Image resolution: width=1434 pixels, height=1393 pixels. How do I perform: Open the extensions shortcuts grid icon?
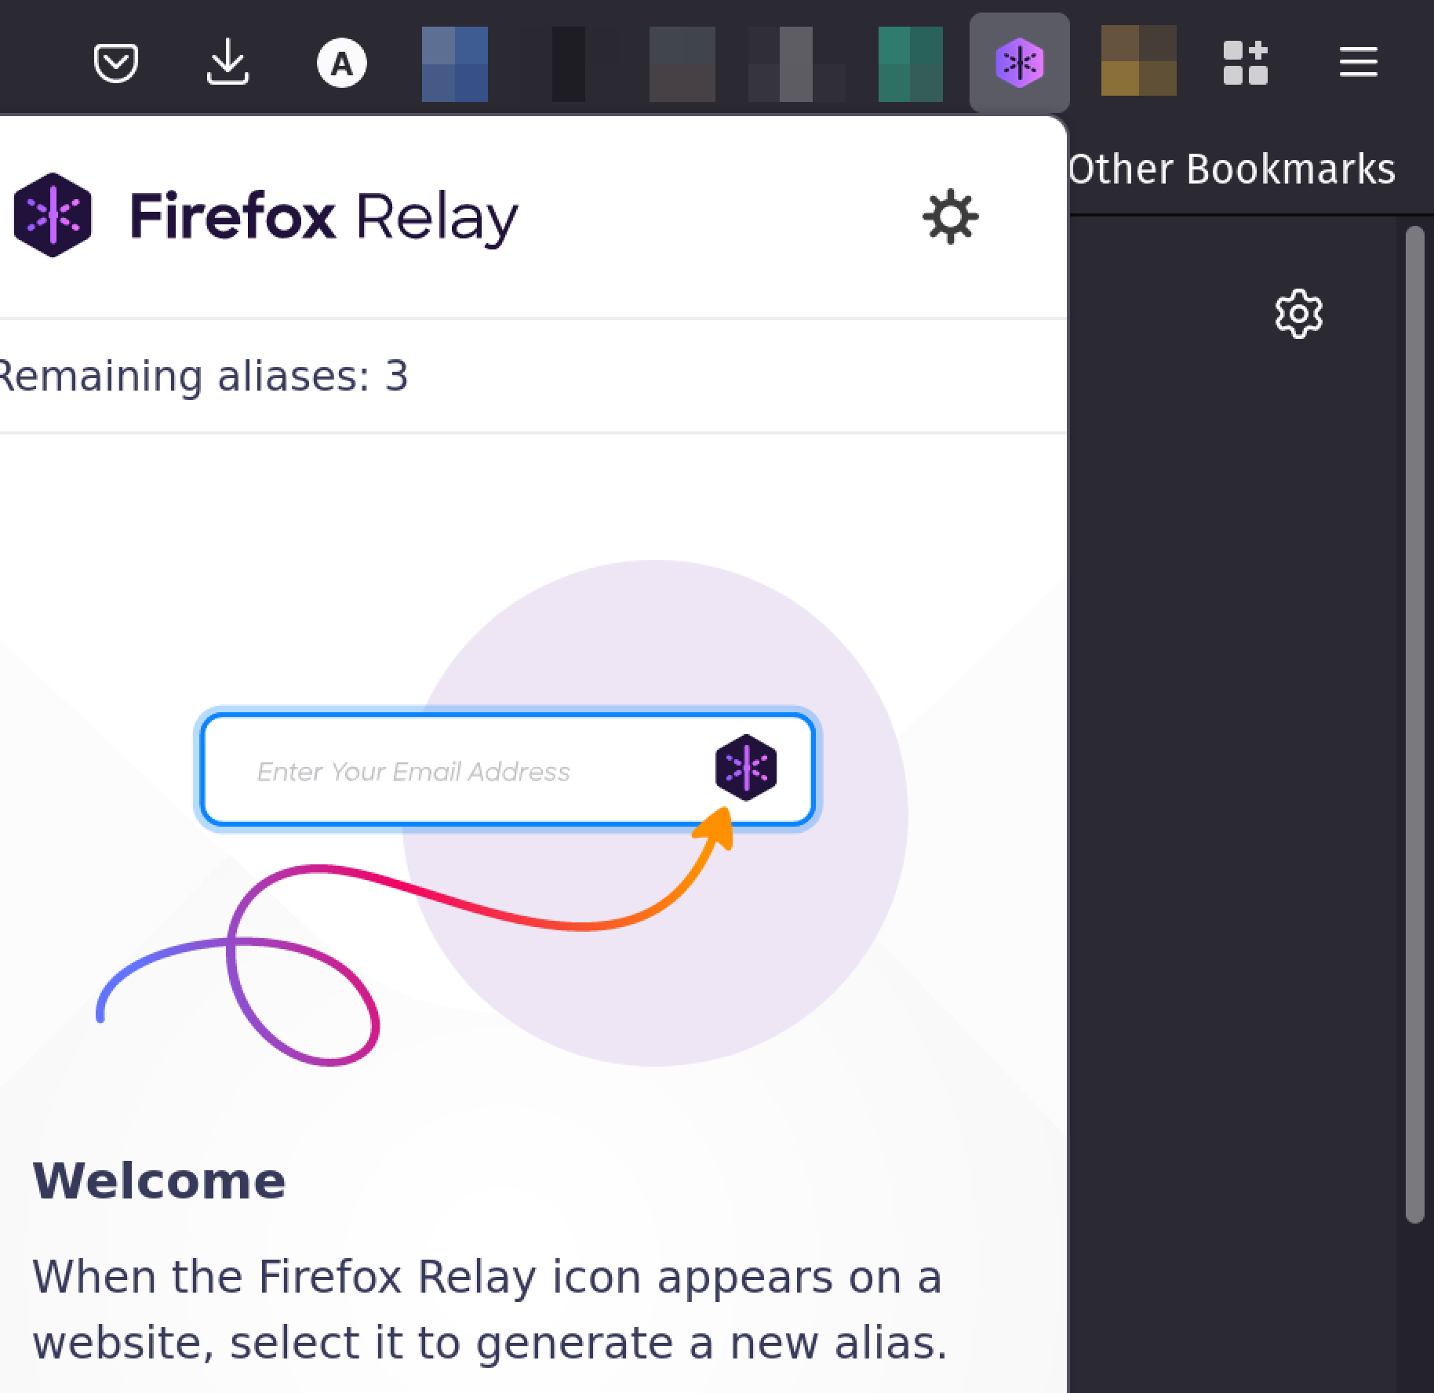click(1246, 63)
